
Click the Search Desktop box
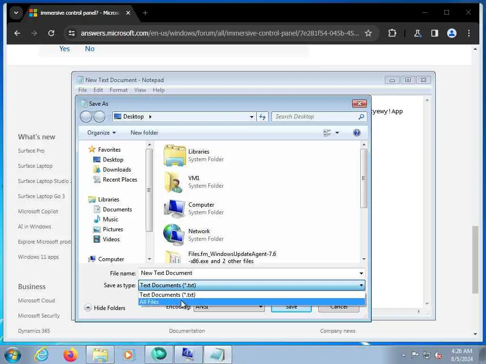319,117
